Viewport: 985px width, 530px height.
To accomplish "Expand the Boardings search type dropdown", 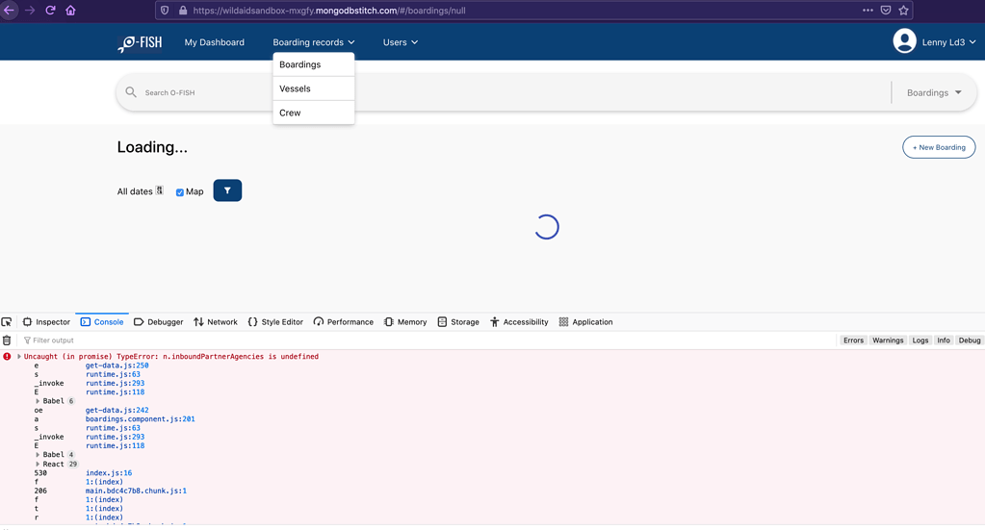I will coord(933,92).
